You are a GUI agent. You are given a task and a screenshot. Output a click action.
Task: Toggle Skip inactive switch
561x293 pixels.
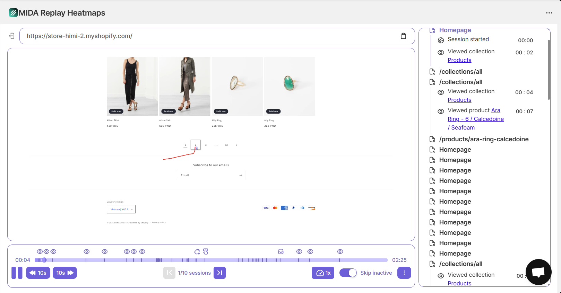[348, 273]
